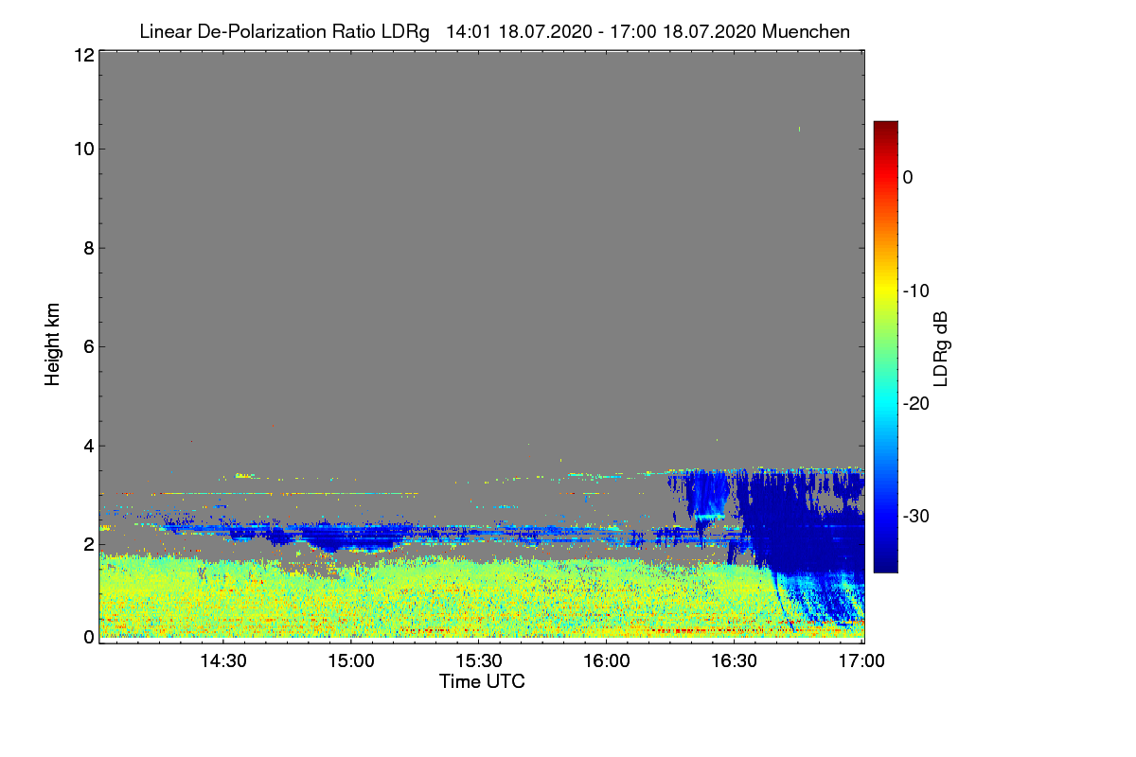Click the '10' height tick label
This screenshot has height=757, width=1136.
[83, 149]
